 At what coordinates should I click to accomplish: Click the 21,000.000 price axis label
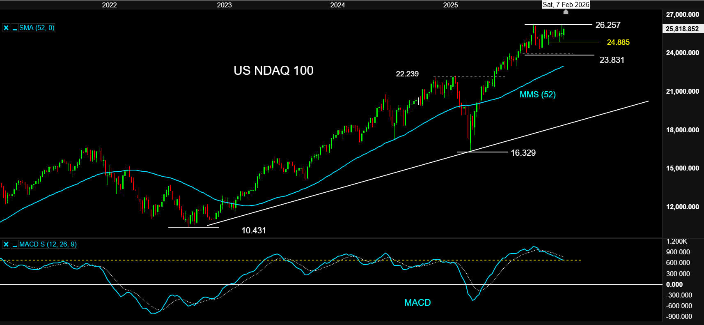coord(682,91)
